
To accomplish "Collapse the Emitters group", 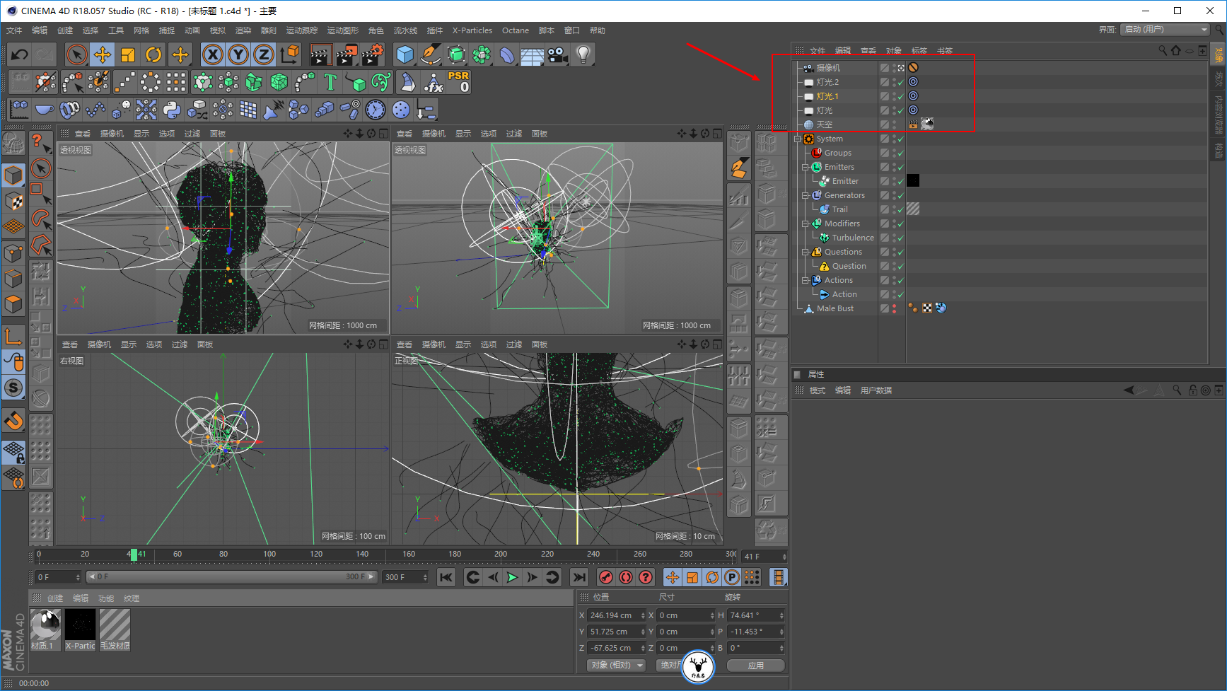I will click(x=806, y=167).
